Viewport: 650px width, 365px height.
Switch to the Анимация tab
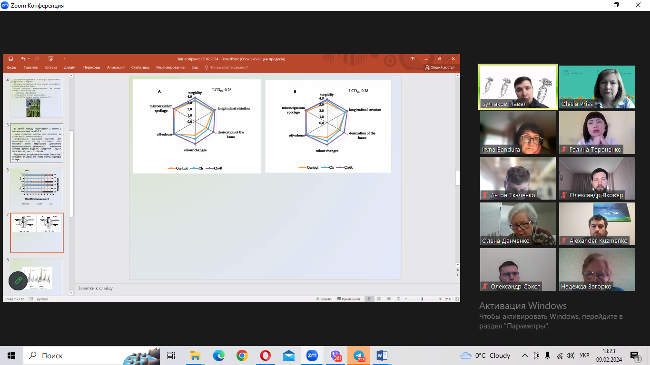tap(116, 67)
